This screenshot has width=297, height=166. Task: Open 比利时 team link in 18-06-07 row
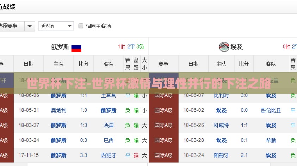coord(221,95)
